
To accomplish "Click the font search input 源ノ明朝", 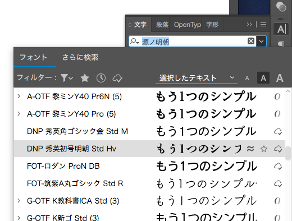I will (x=193, y=42).
